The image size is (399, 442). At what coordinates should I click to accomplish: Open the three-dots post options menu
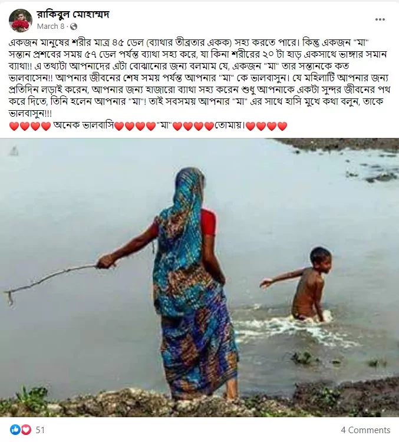[380, 19]
